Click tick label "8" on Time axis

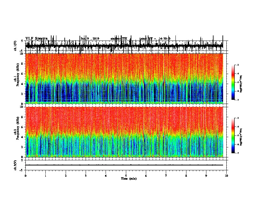coord(186,176)
